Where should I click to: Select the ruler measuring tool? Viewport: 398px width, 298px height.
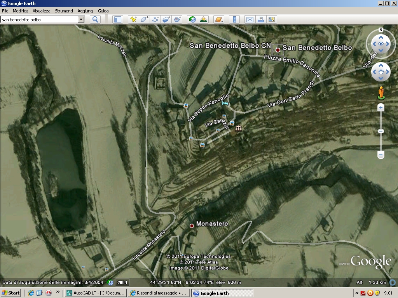234,19
